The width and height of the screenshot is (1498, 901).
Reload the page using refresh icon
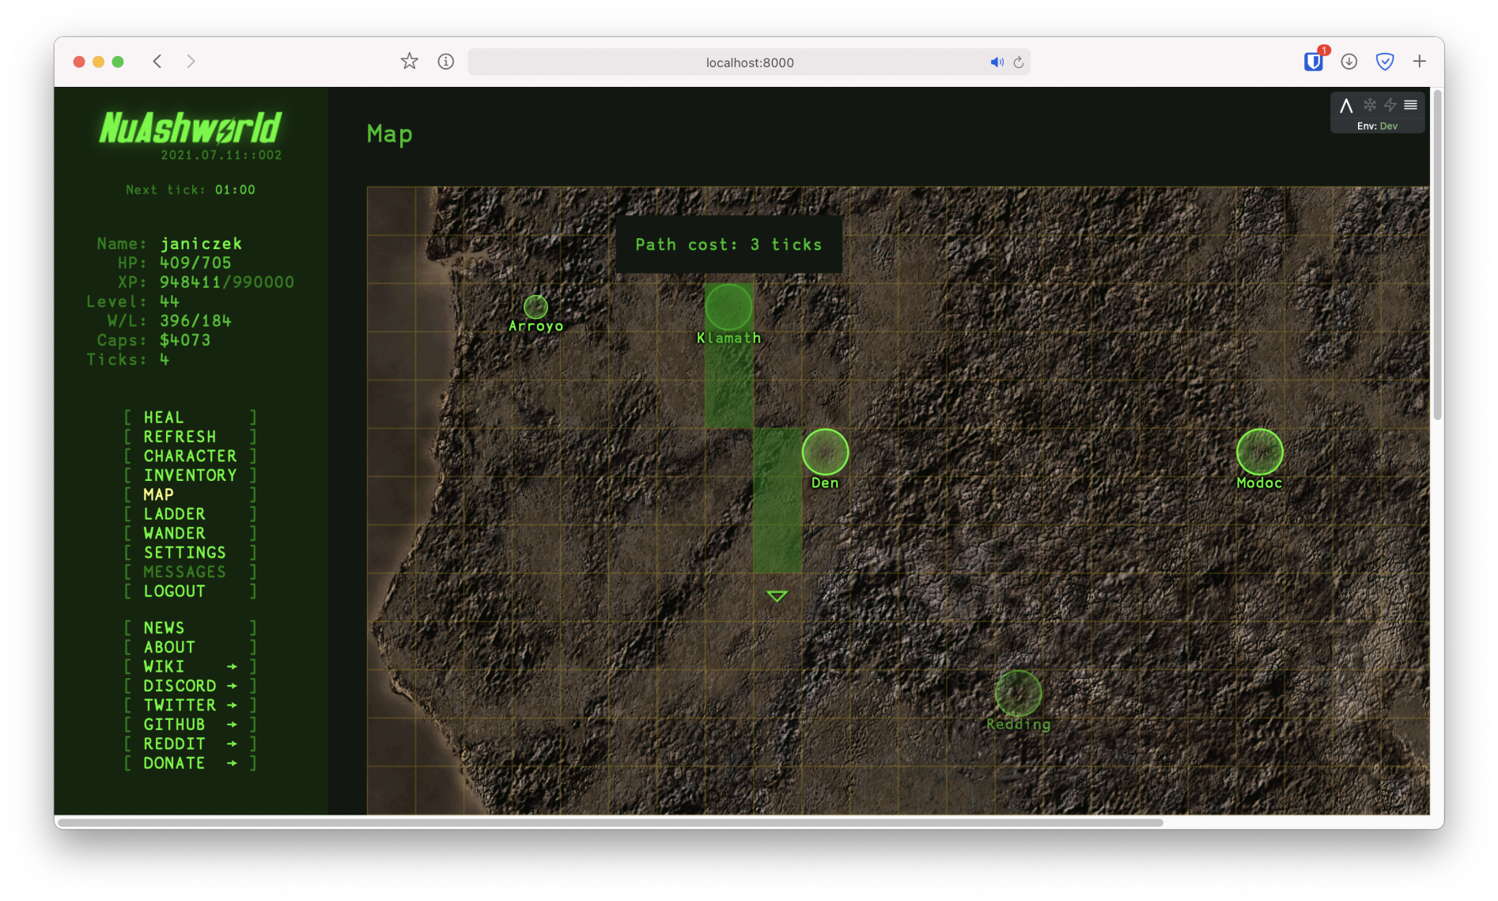click(x=1019, y=62)
